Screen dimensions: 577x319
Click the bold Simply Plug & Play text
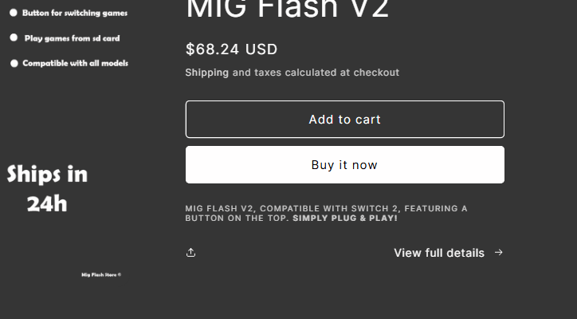pos(345,218)
